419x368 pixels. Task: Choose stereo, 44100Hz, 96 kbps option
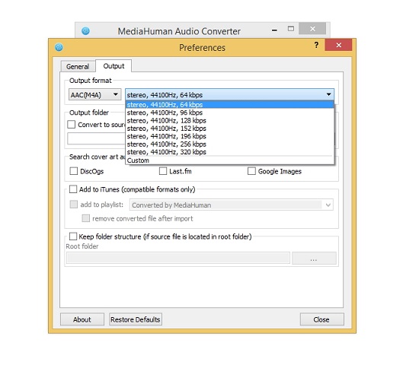coord(230,113)
